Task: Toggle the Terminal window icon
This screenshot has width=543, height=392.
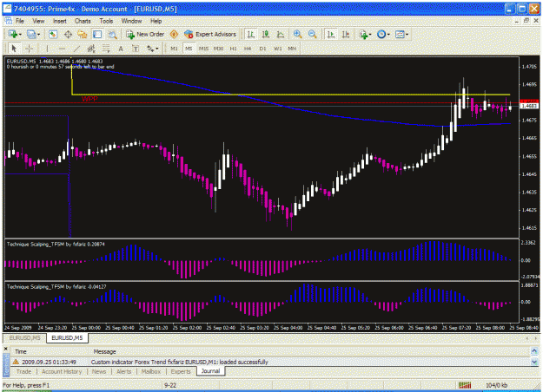Action: coord(97,34)
